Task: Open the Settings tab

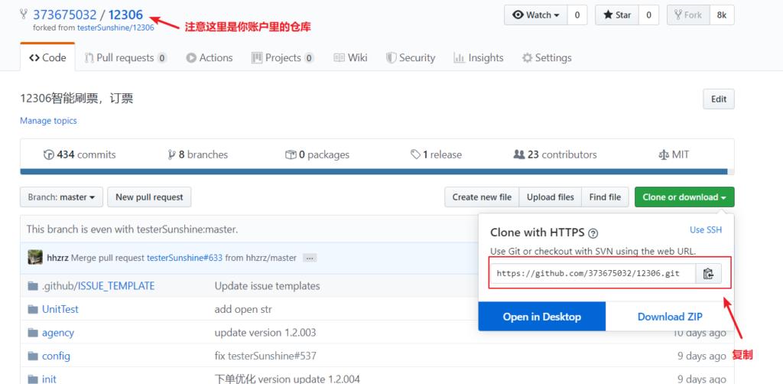Action: 547,57
